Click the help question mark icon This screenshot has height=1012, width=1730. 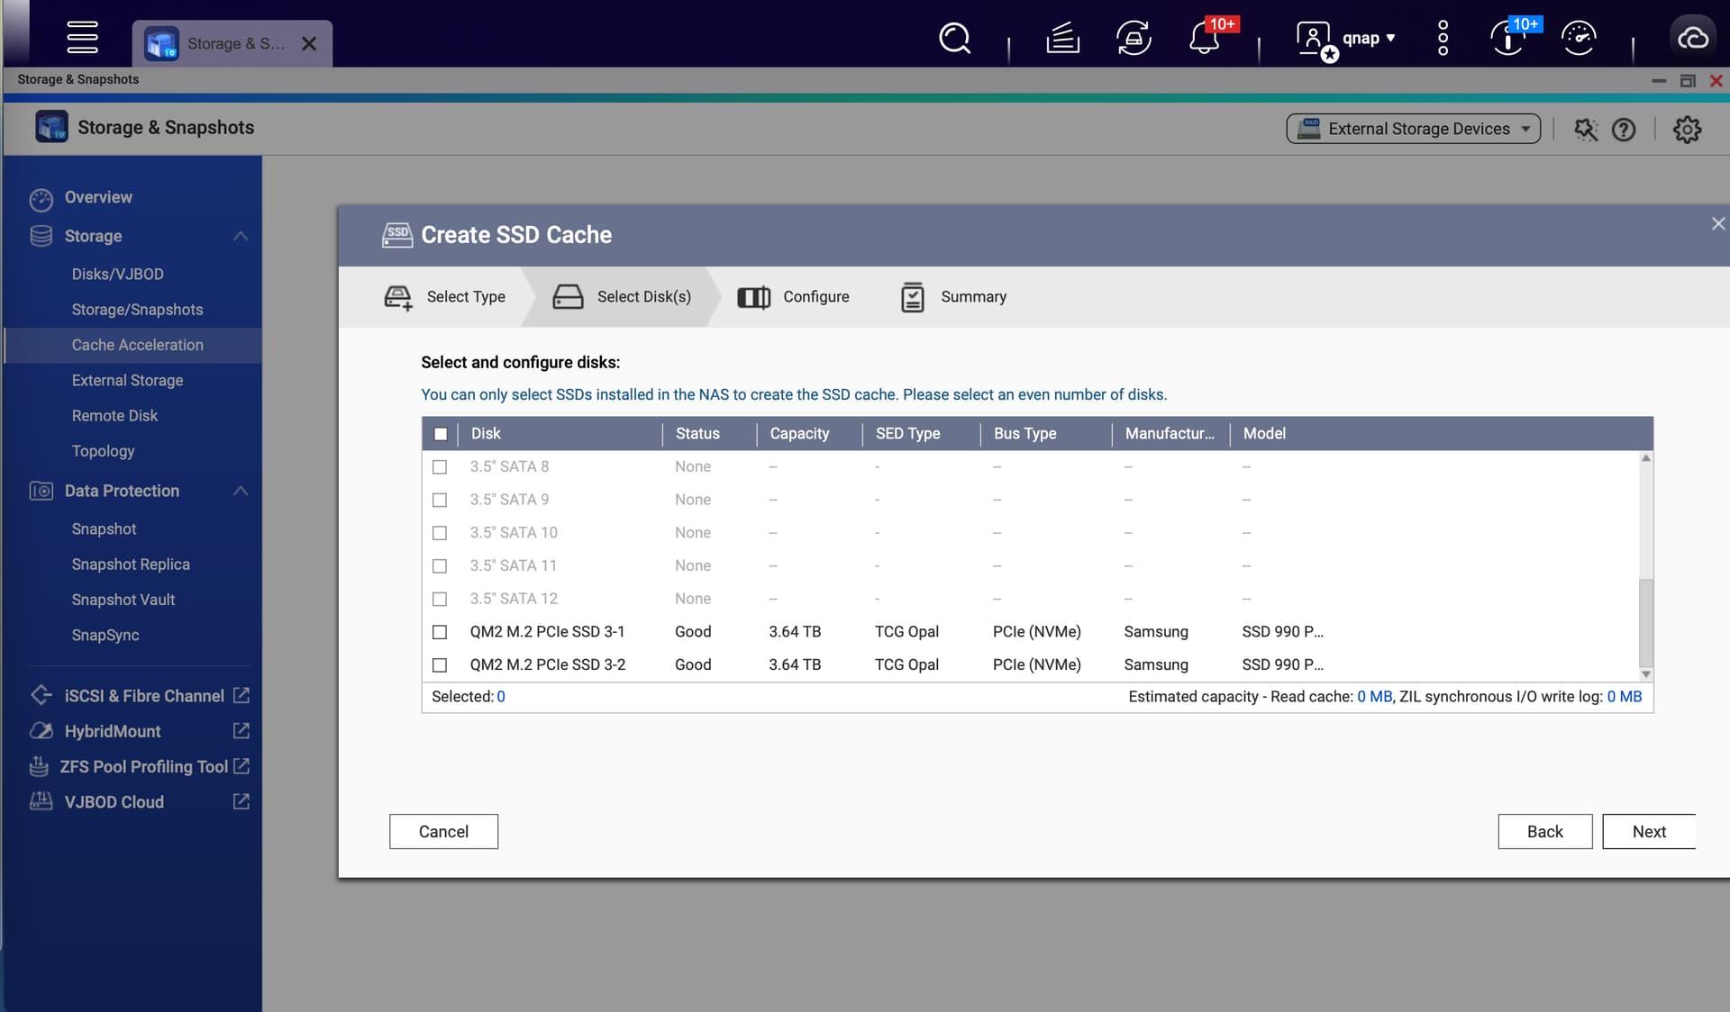pyautogui.click(x=1624, y=130)
